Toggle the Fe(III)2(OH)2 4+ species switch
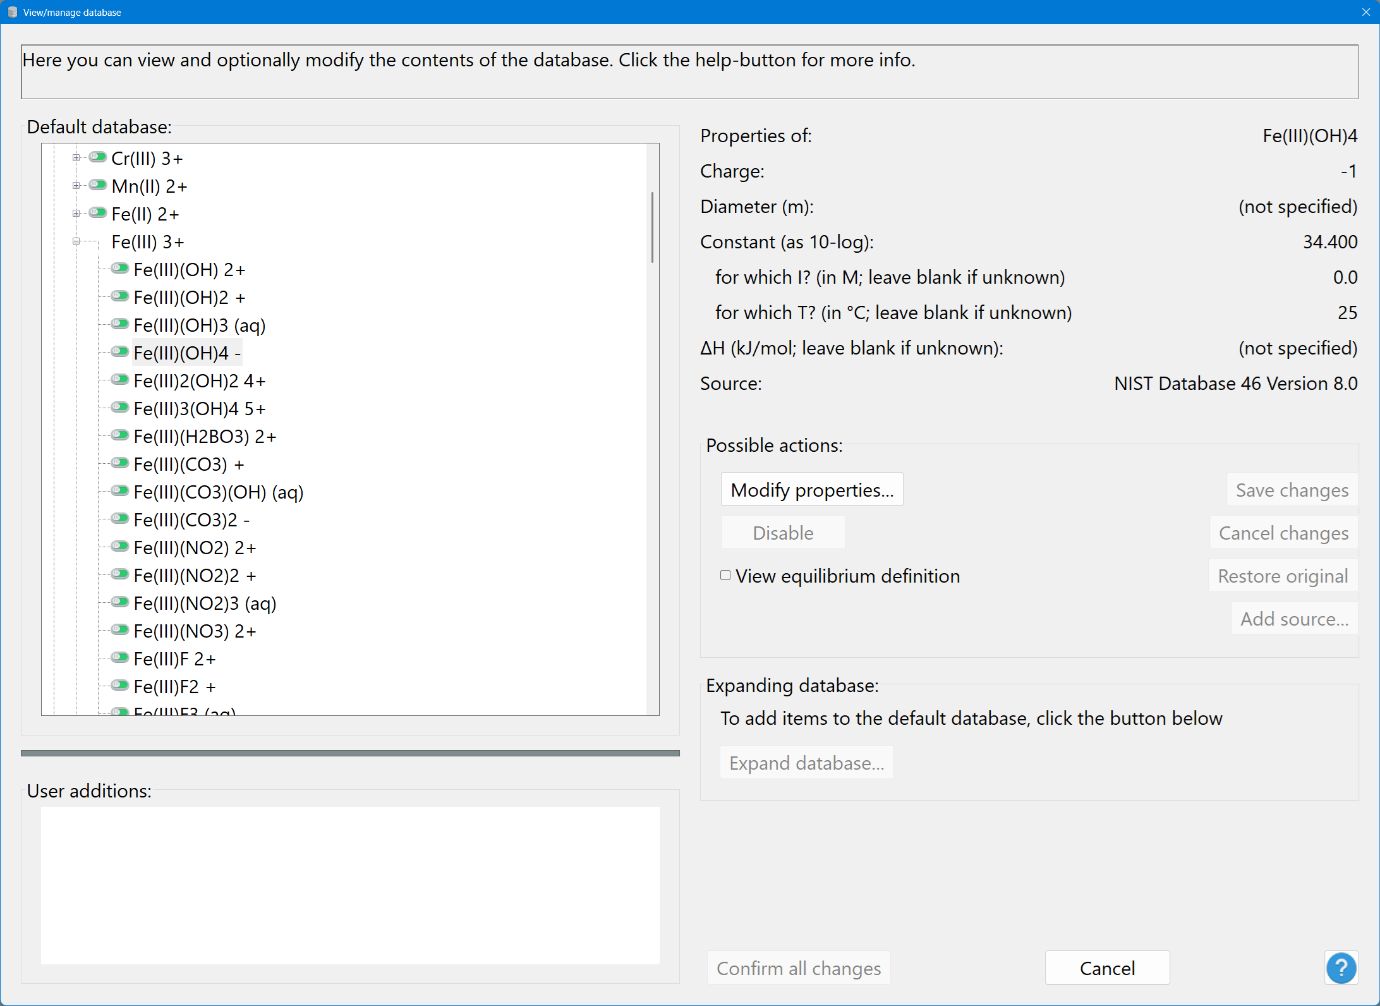The width and height of the screenshot is (1380, 1006). [x=119, y=380]
